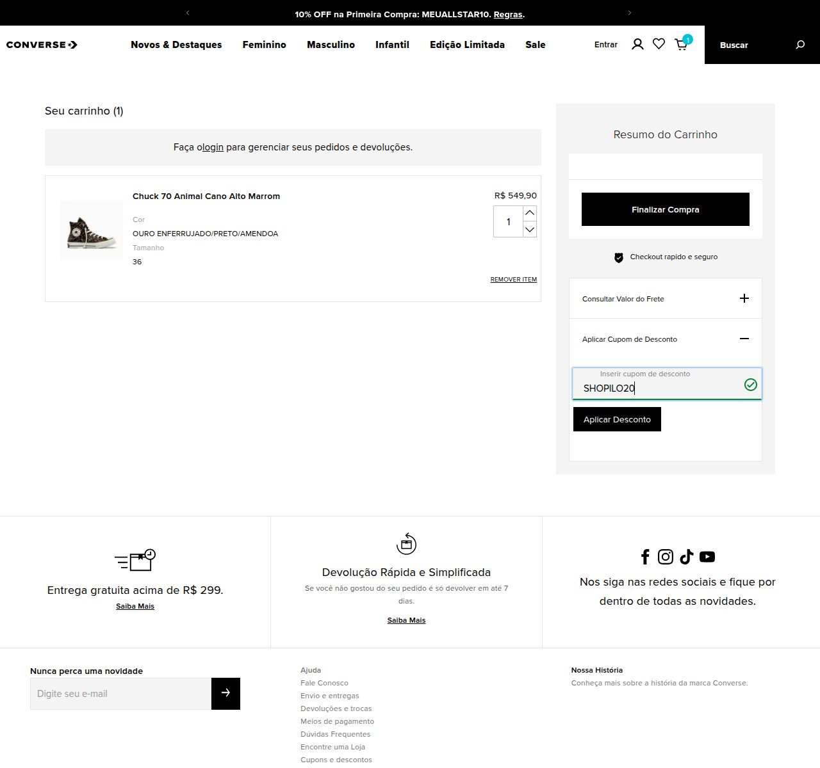
Task: Open Devoluções e trocas footer link
Action: [336, 708]
